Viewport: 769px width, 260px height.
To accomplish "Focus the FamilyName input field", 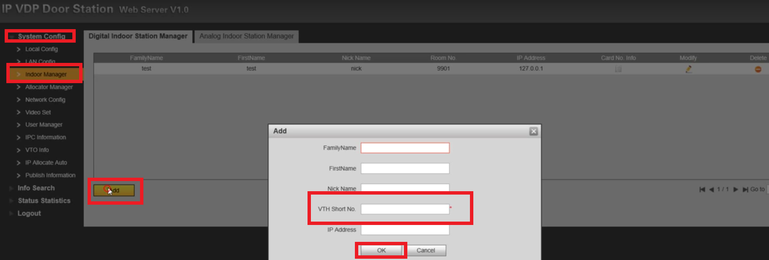I will pos(405,148).
